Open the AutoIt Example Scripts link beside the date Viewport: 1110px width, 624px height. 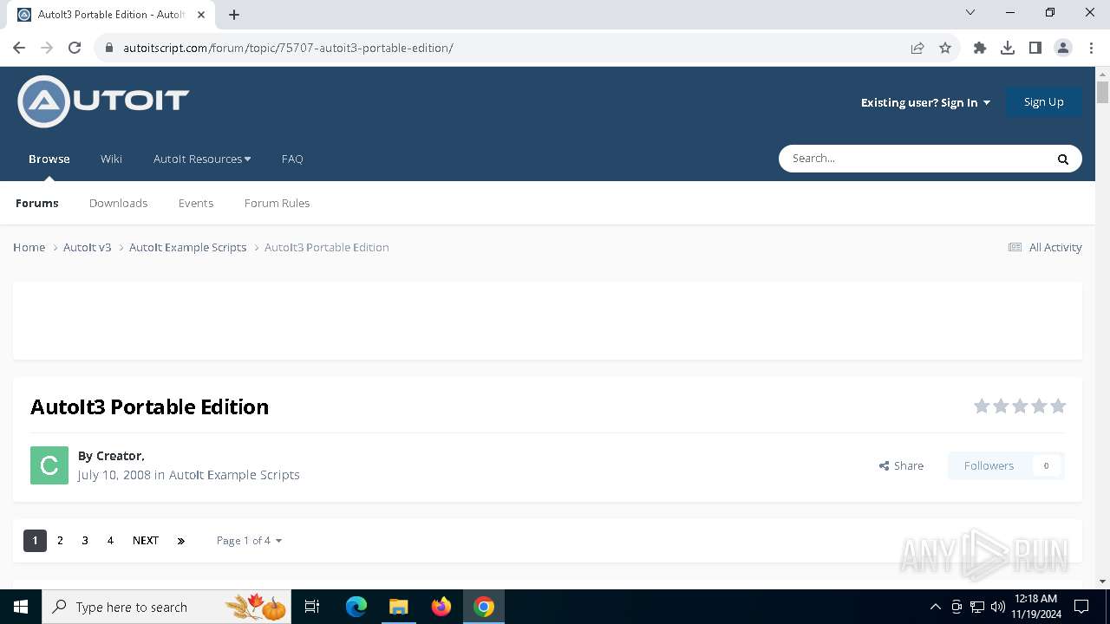point(234,475)
